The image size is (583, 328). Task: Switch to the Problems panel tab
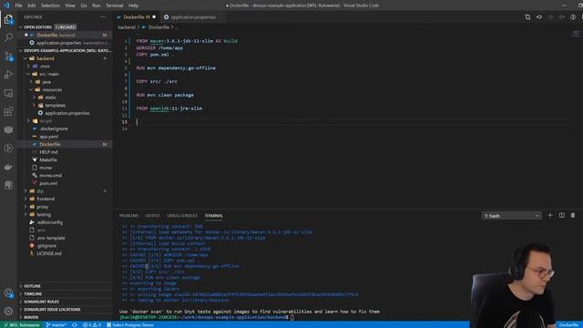[128, 216]
